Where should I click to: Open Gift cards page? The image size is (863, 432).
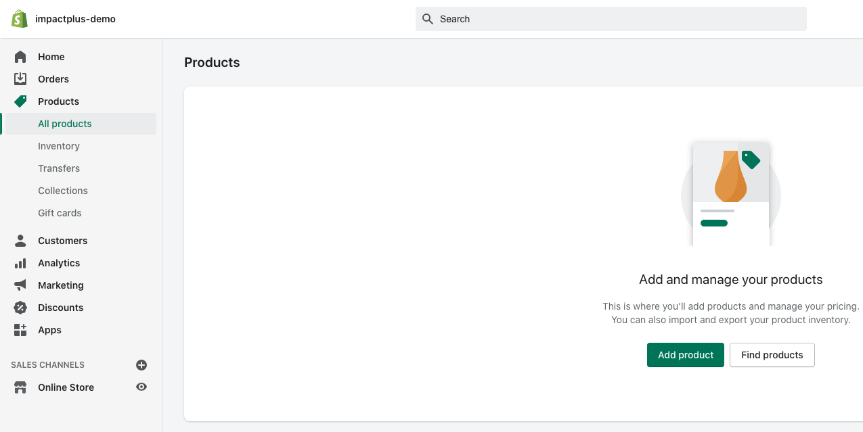tap(60, 213)
